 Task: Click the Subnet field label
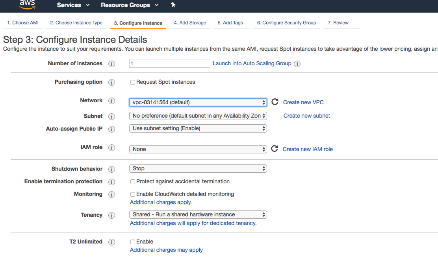[93, 116]
